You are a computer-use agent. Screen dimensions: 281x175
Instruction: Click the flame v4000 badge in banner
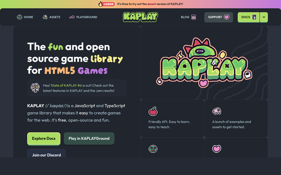click(x=107, y=4)
